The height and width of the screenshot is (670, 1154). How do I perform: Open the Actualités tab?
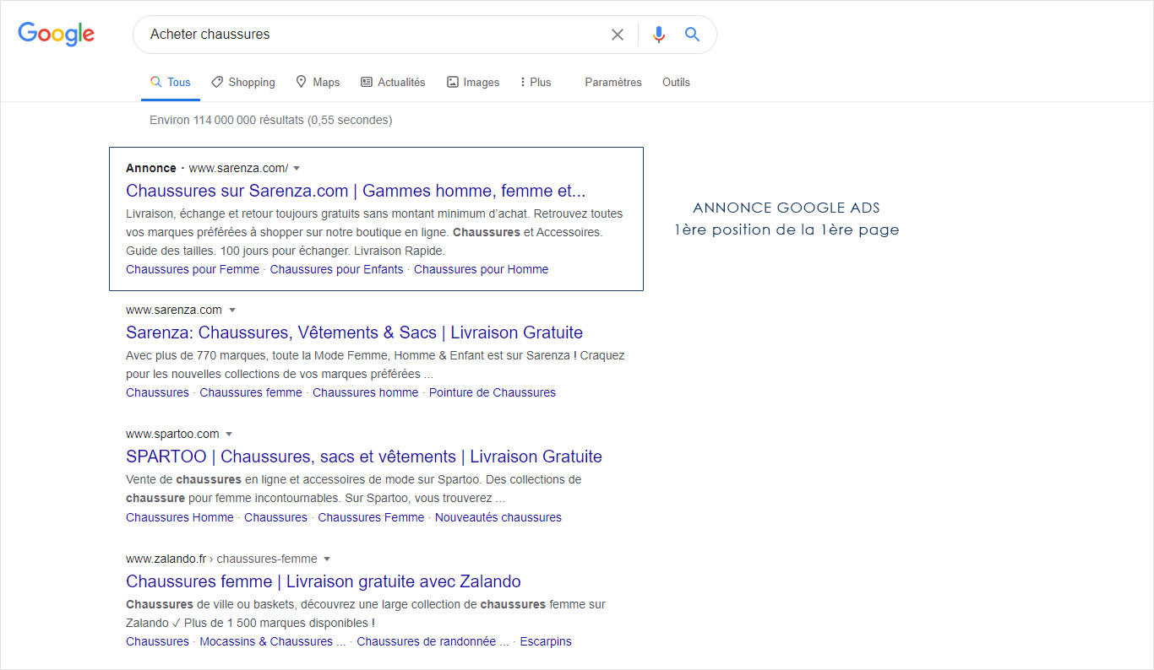393,82
